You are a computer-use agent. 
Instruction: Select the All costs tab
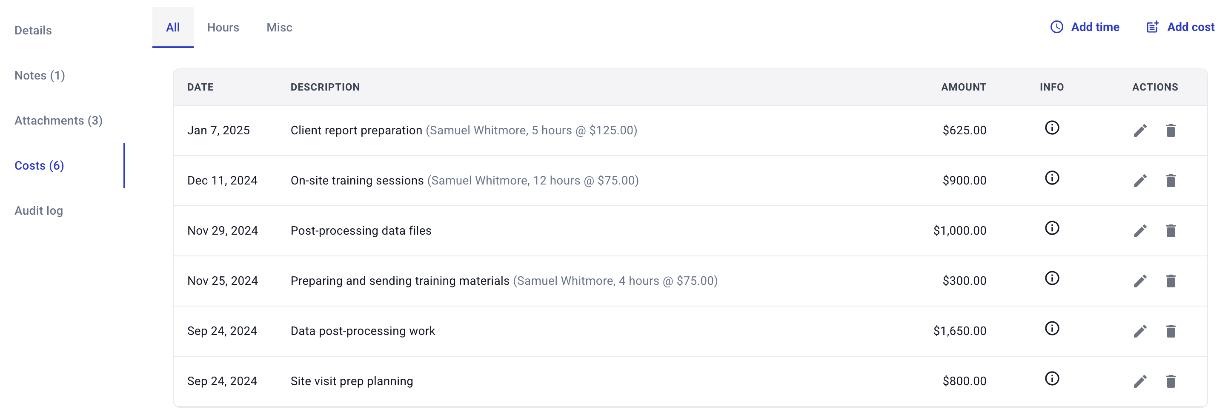[172, 27]
